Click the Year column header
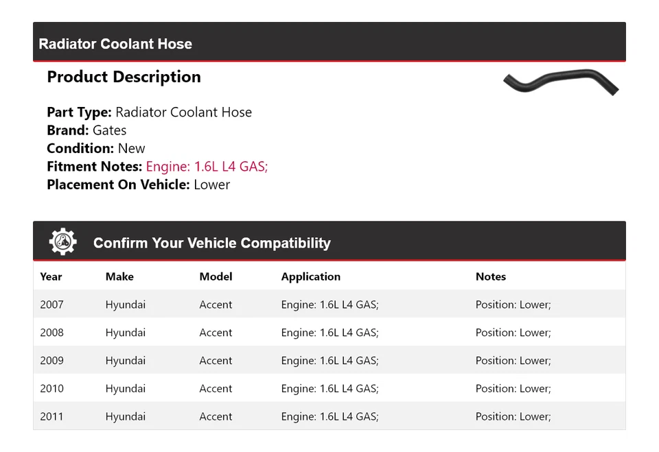 coord(51,276)
